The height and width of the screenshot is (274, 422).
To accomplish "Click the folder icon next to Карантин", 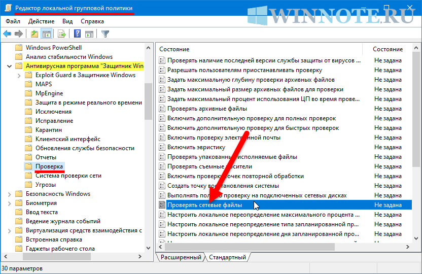I will tap(28, 130).
